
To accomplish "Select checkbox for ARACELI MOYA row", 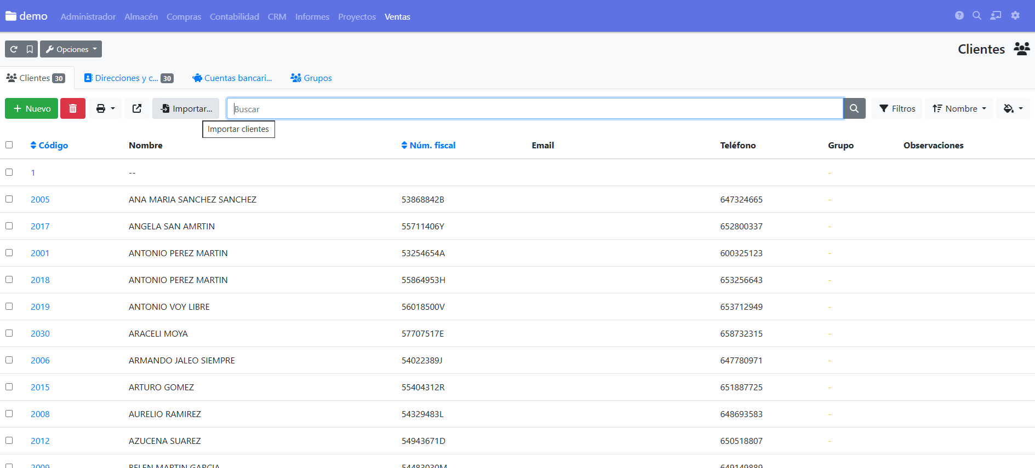I will (9, 333).
